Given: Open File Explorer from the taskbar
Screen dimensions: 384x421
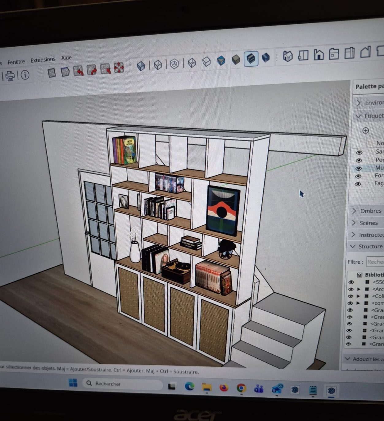Looking at the screenshot, I should [207, 387].
